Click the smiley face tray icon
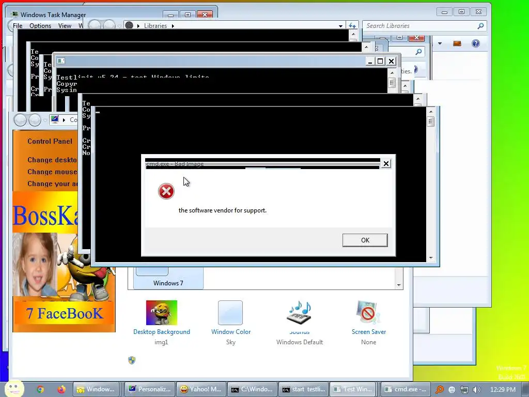The height and width of the screenshot is (397, 529). point(452,390)
